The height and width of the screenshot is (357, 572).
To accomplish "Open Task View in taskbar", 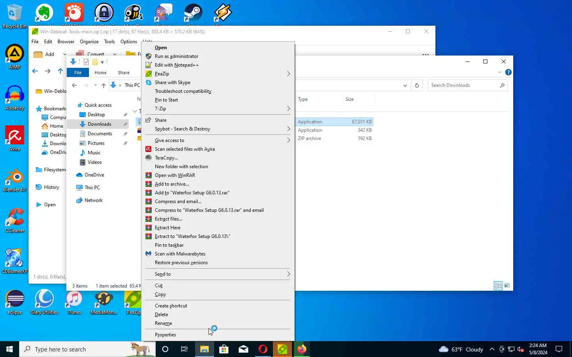I will [184, 349].
